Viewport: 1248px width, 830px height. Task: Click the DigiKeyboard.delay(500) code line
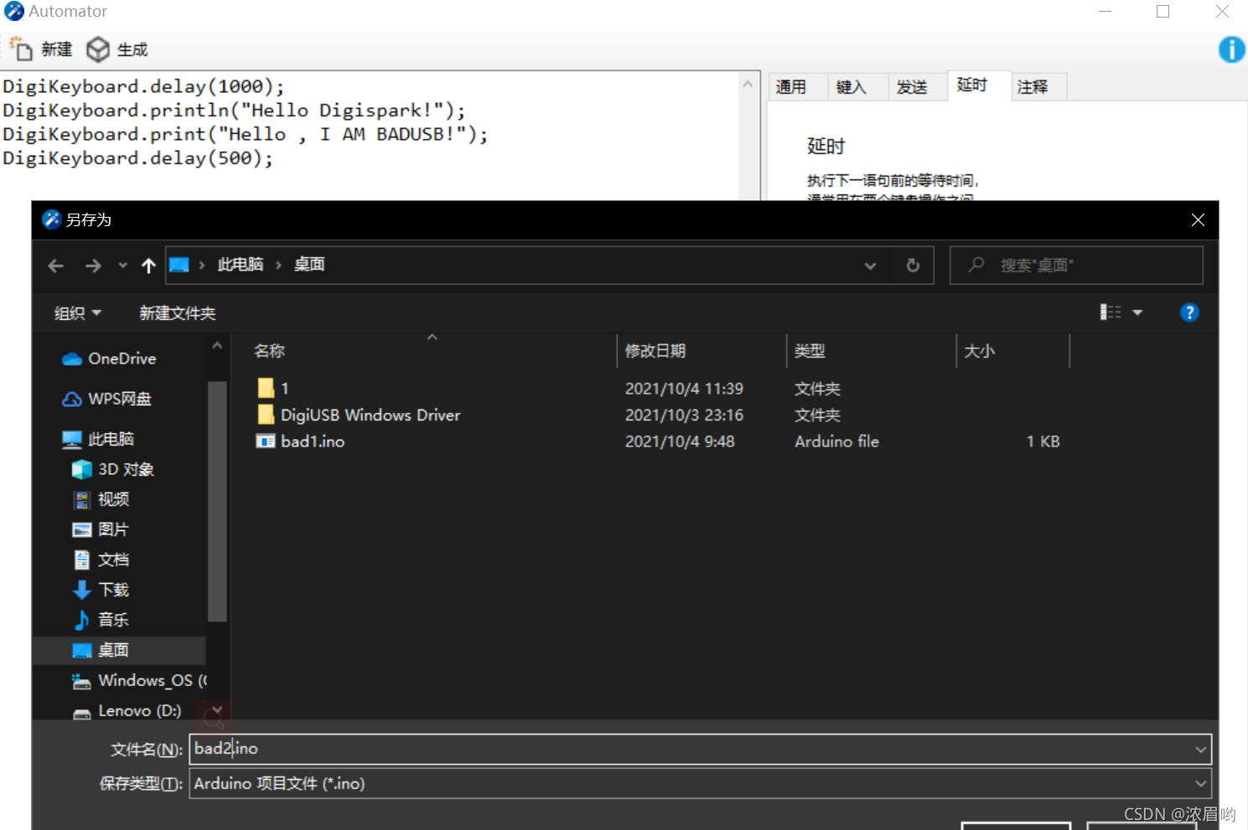pyautogui.click(x=138, y=158)
